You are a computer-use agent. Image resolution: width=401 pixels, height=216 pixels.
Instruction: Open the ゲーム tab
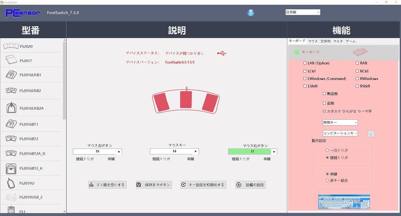pos(350,41)
